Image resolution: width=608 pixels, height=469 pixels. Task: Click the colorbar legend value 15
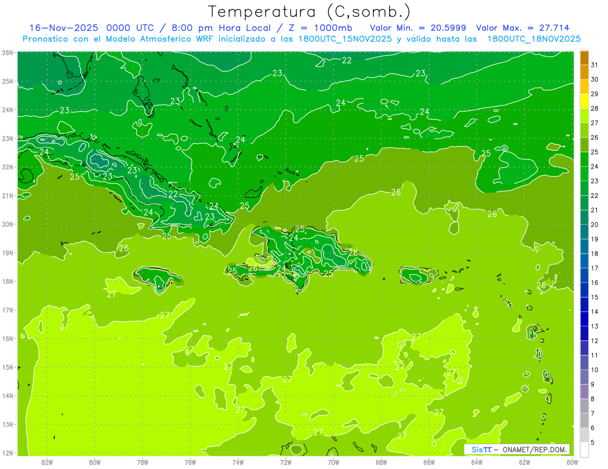pos(594,297)
